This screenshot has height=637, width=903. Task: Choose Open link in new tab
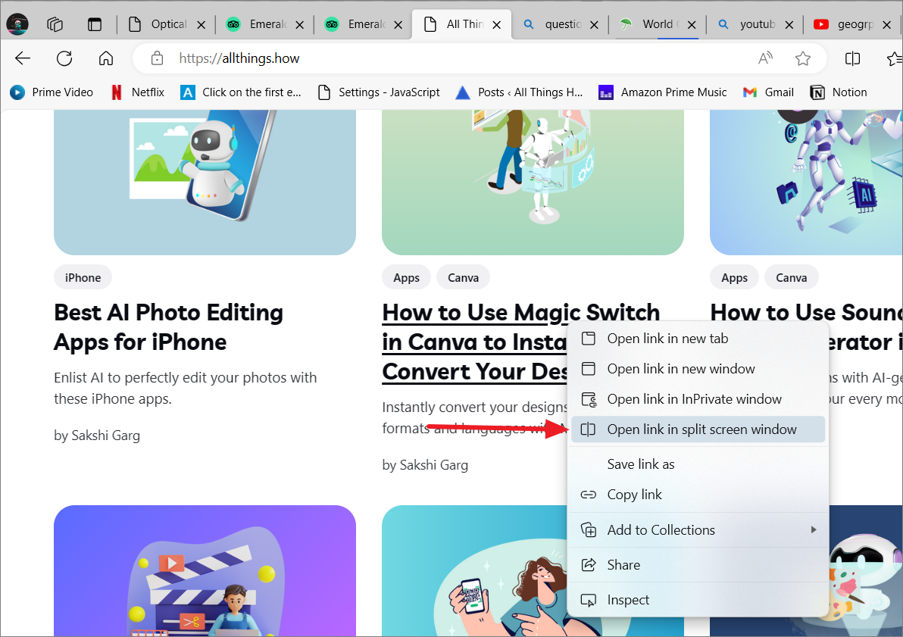click(x=698, y=339)
